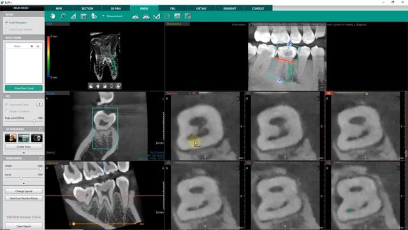Click the cross-section image with green mark
Viewport: 408px width, 230px height.
click(365, 195)
